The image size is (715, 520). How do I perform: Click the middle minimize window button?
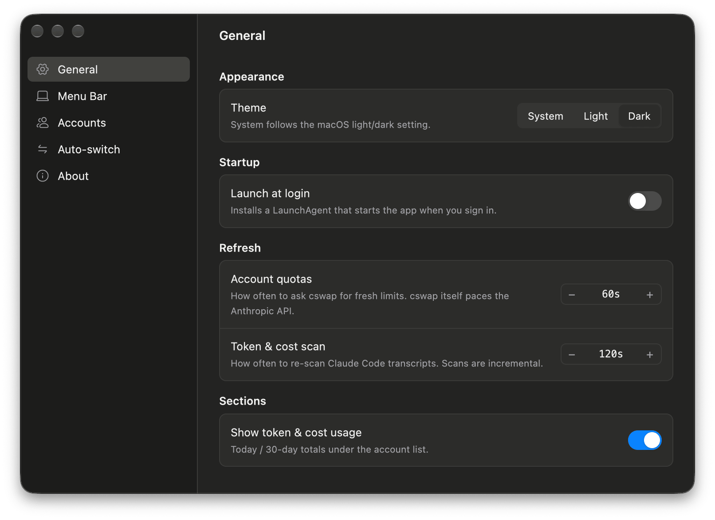58,31
